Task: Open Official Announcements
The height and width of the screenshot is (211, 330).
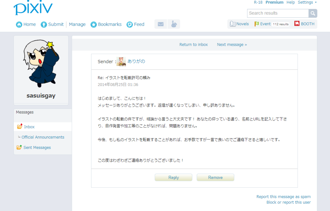Action: (43, 137)
